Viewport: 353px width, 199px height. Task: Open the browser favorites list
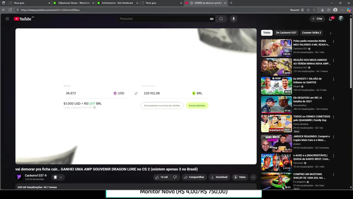pyautogui.click(x=329, y=10)
